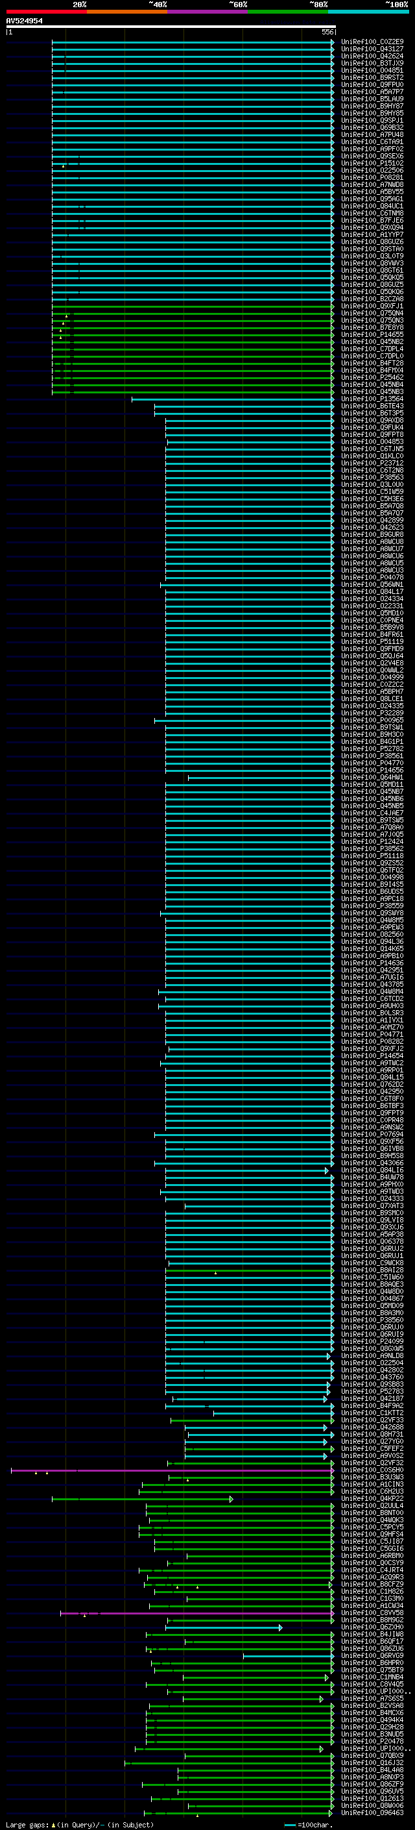
Task: Select hit UniRef100_P38559
Action: pos(372,906)
